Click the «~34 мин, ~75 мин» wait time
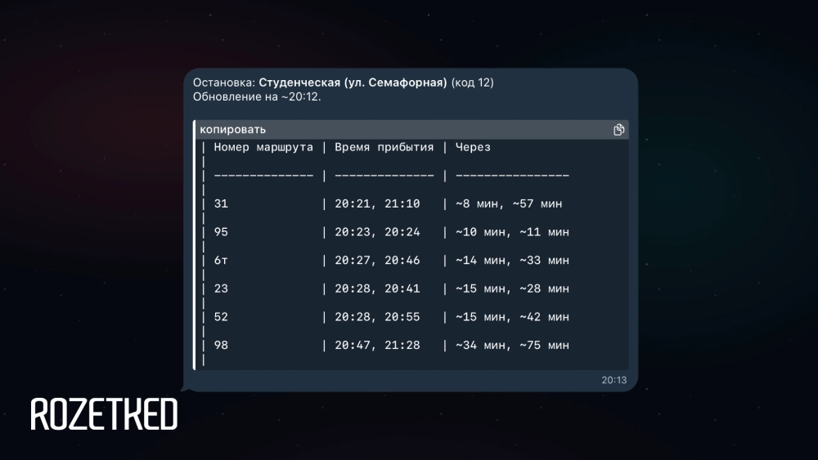Viewport: 818px width, 460px height. (x=512, y=345)
